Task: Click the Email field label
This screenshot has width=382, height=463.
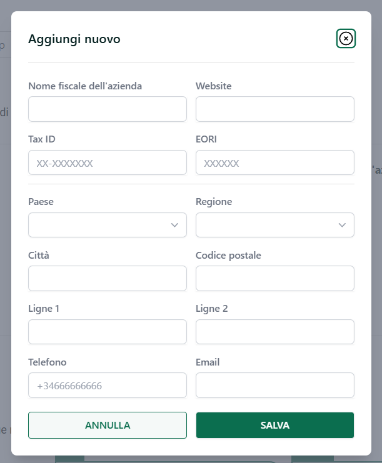Action: coord(208,362)
